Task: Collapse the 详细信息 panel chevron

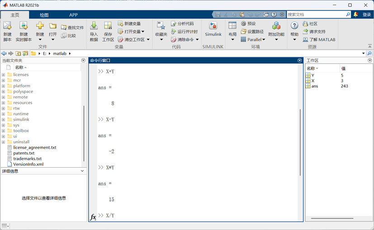Action: coord(82,171)
